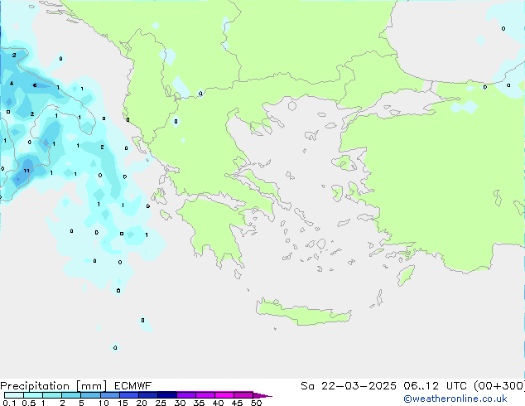Viewport: 525px width, 406px height.
Task: Click the legend label '50'
Action: click(x=256, y=403)
